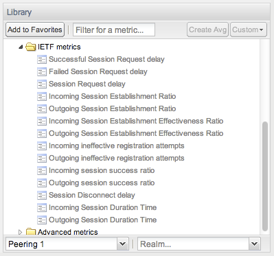Open the Custom dropdown menu

pos(249,30)
